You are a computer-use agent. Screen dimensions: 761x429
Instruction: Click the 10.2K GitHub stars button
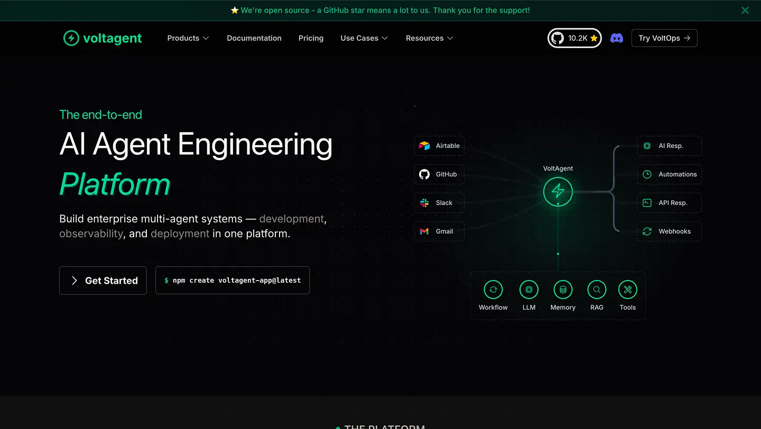(x=574, y=38)
